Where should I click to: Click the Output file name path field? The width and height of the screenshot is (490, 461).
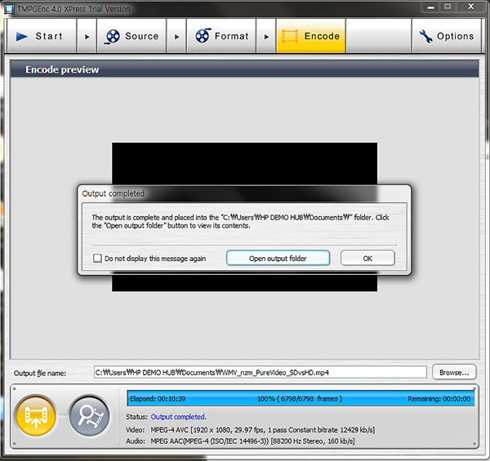(x=261, y=372)
